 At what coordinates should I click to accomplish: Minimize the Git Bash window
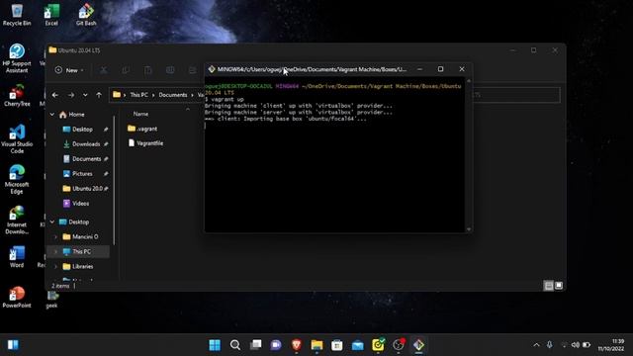(x=419, y=69)
